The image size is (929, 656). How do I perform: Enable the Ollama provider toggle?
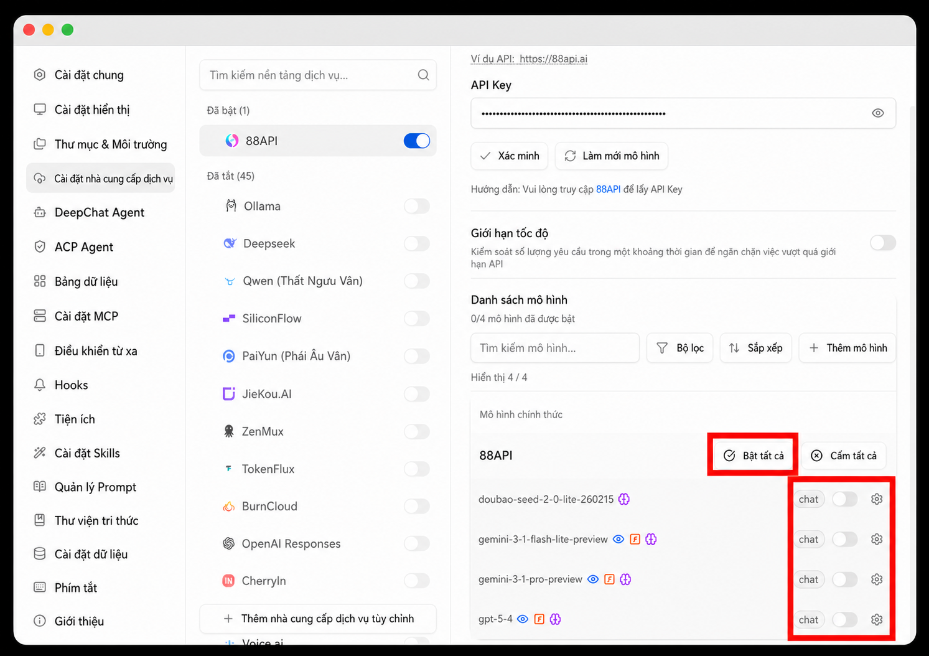(x=417, y=206)
